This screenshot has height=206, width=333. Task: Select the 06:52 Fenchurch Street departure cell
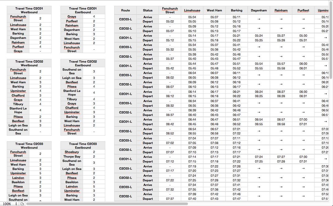pyautogui.click(x=170, y=134)
